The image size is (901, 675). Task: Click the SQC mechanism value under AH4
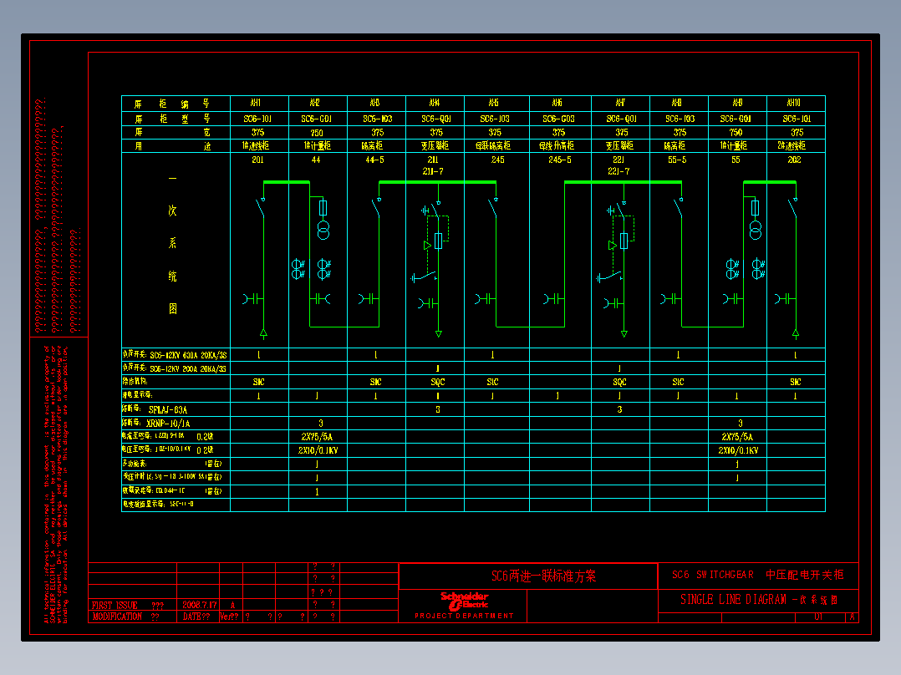tap(438, 382)
